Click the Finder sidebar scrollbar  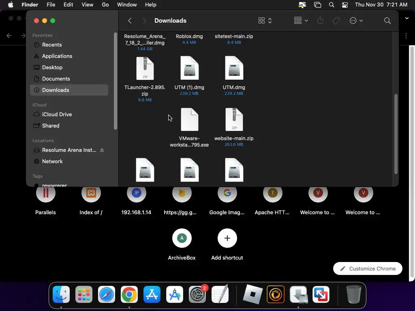click(115, 81)
